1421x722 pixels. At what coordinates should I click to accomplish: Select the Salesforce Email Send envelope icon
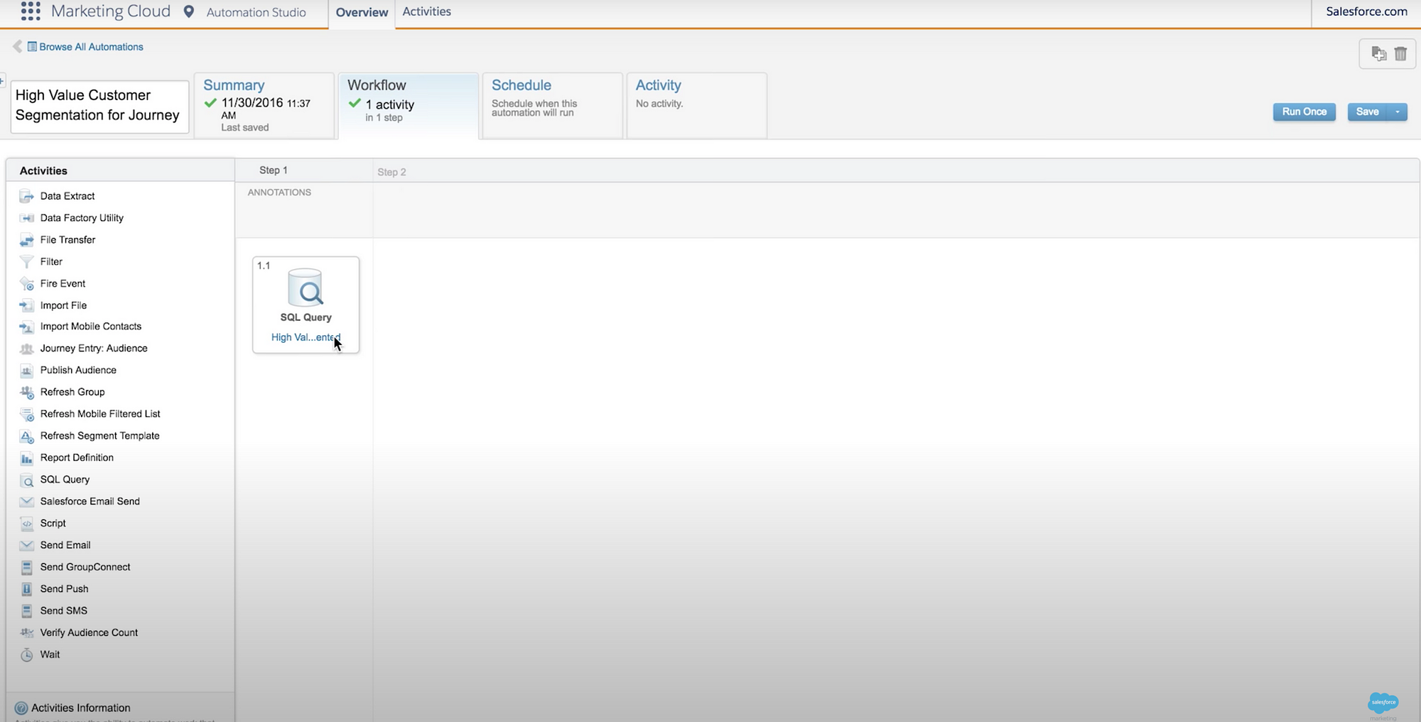pos(26,502)
